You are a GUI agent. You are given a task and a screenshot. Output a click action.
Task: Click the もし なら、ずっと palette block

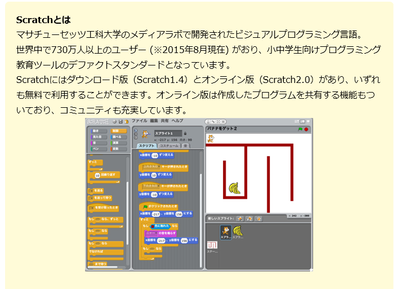(105, 222)
